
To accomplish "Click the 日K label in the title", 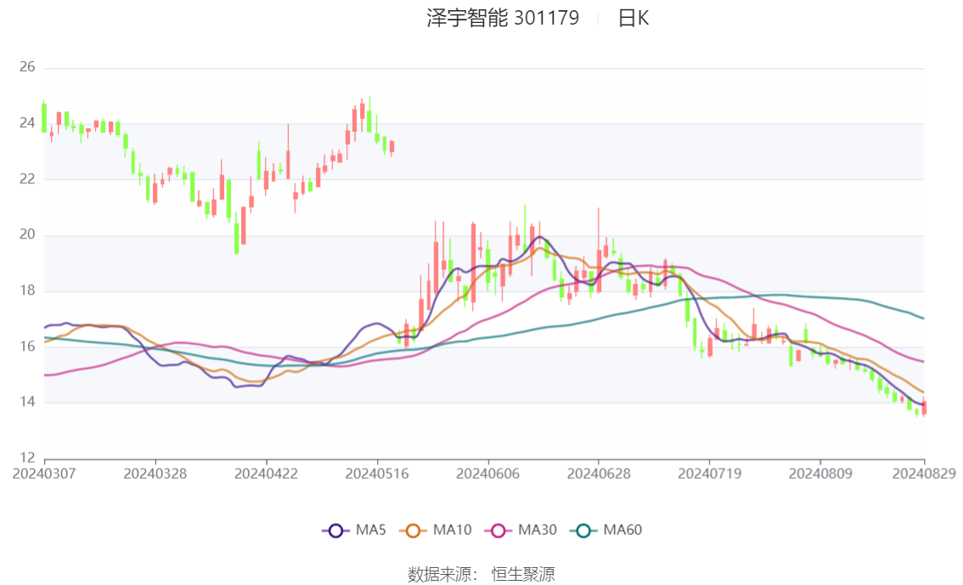I will [634, 18].
